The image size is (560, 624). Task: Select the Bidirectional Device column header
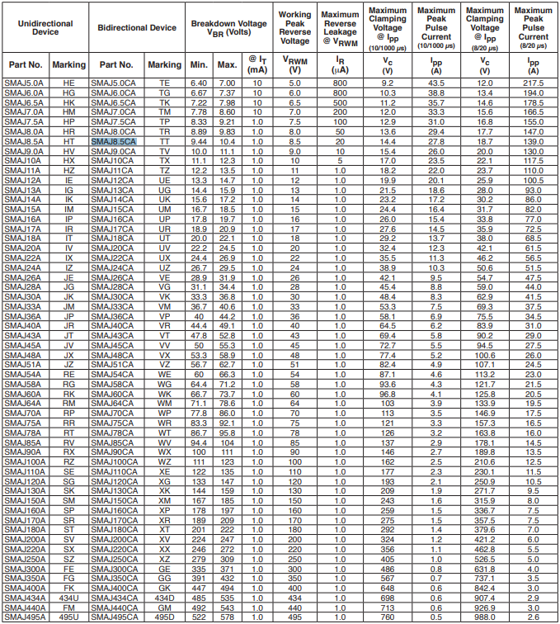tap(137, 28)
